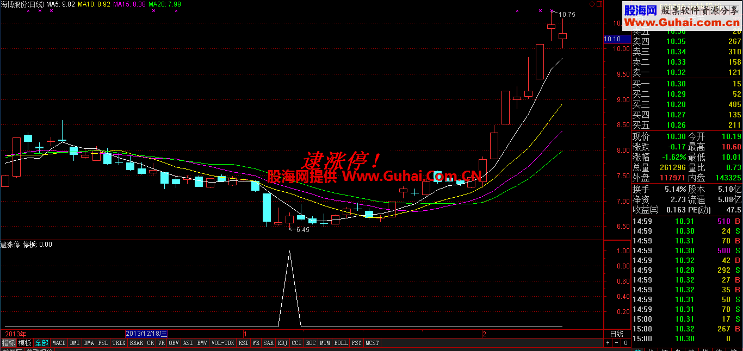743x351 pixels.
Task: Click the 14:59 trade with 510 B
Action: (x=686, y=221)
